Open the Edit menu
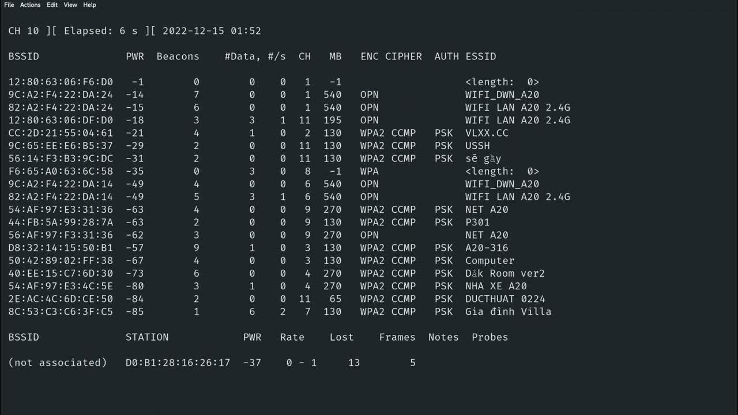Image resolution: width=738 pixels, height=415 pixels. tap(52, 5)
